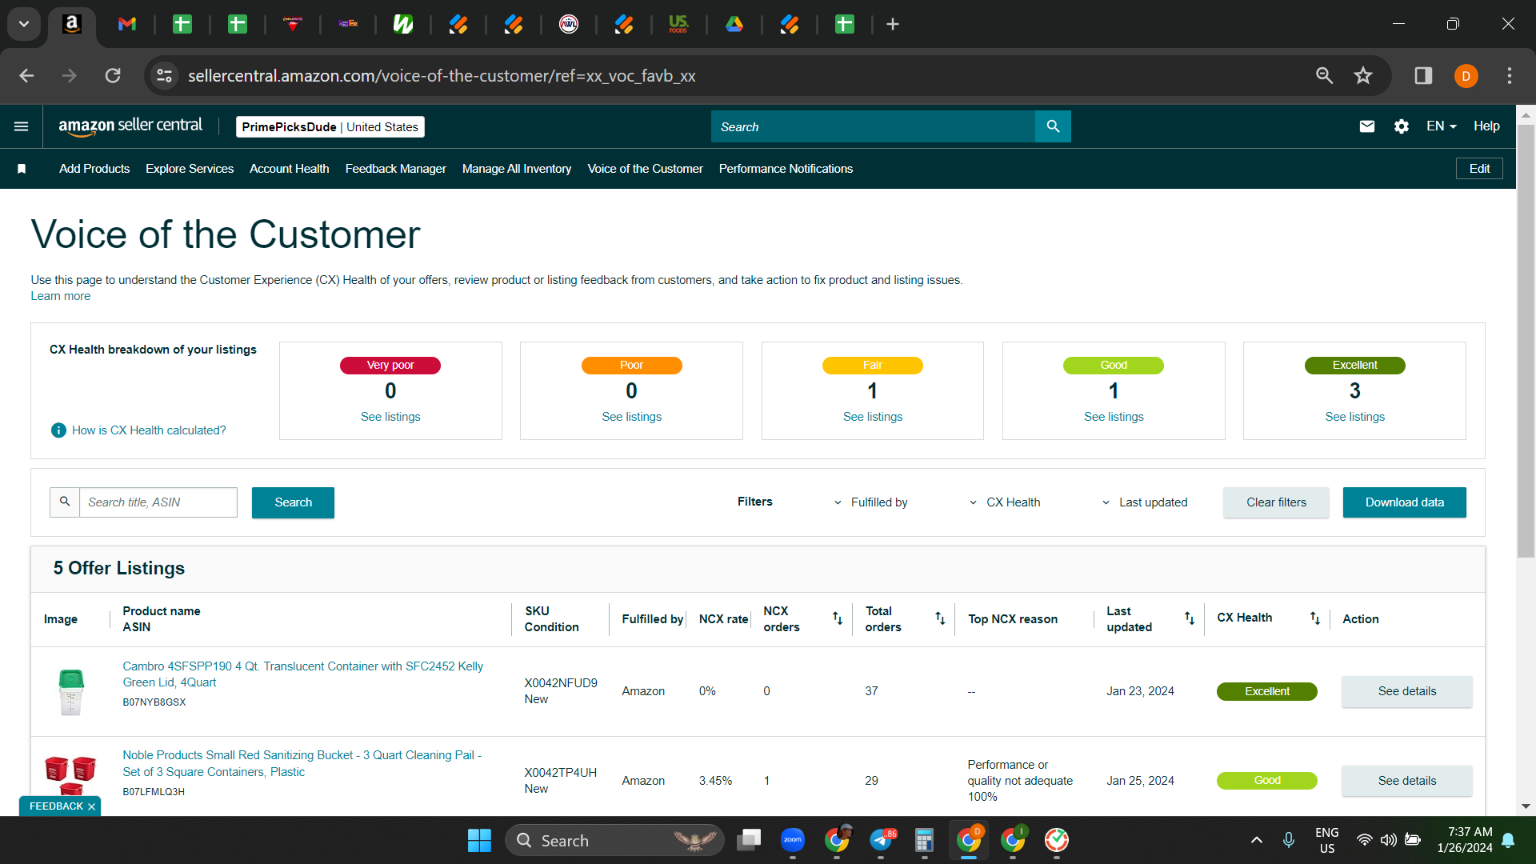See listings under Excellent
This screenshot has height=864, width=1536.
coord(1355,417)
